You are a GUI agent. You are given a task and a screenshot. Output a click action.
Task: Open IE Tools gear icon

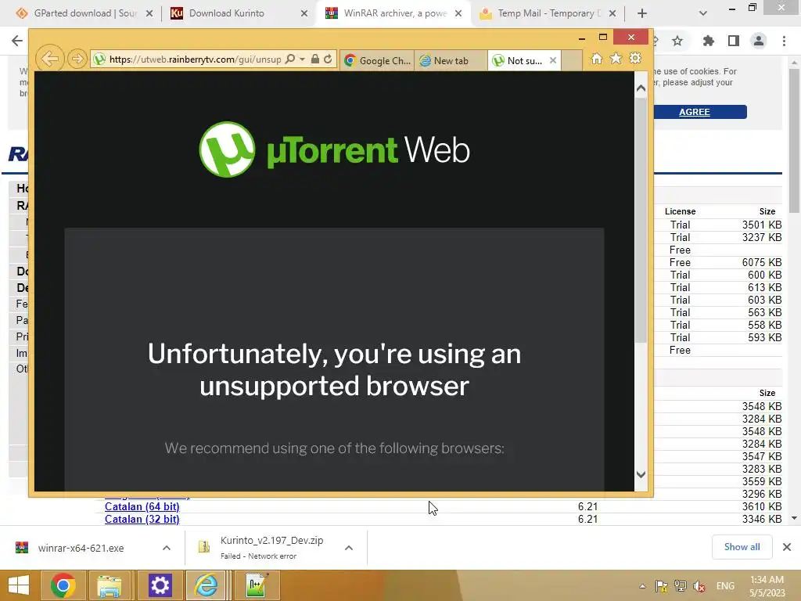click(x=635, y=59)
